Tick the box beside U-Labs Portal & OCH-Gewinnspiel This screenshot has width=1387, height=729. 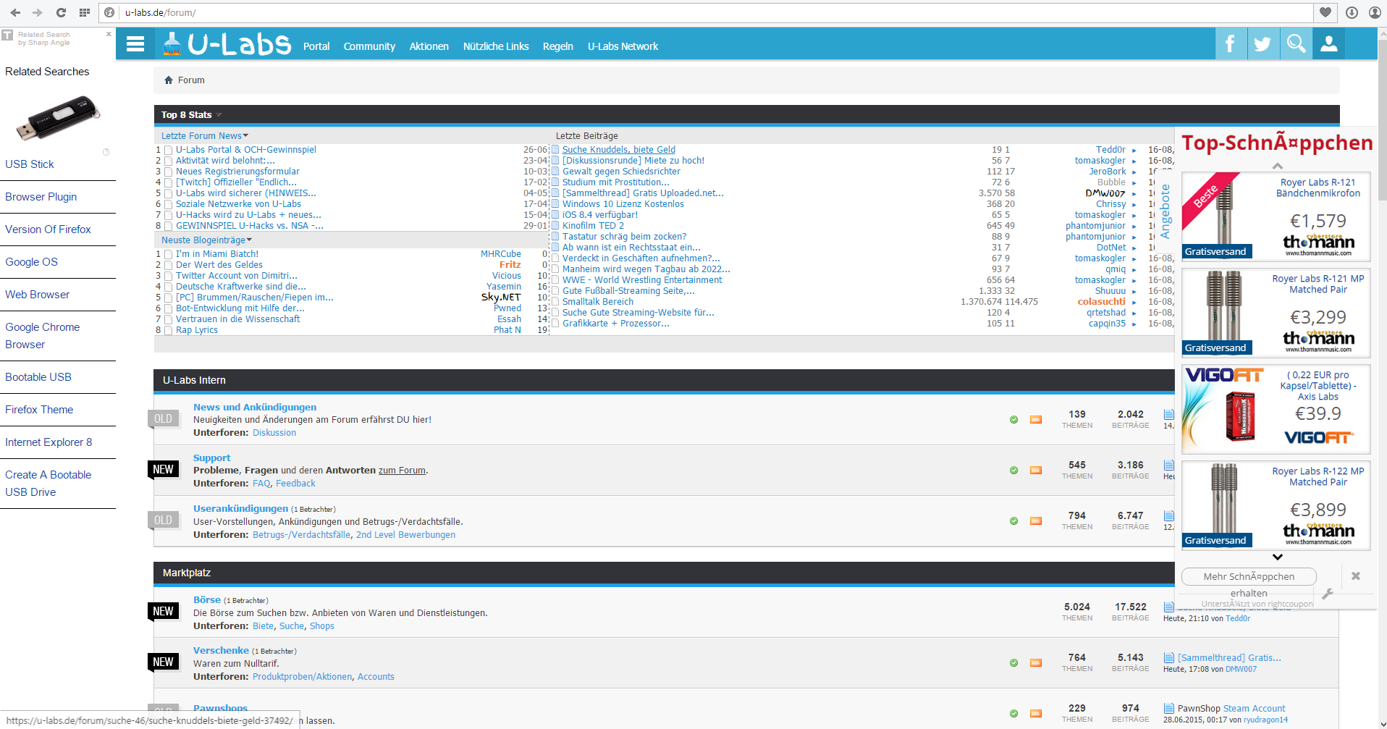(x=168, y=151)
